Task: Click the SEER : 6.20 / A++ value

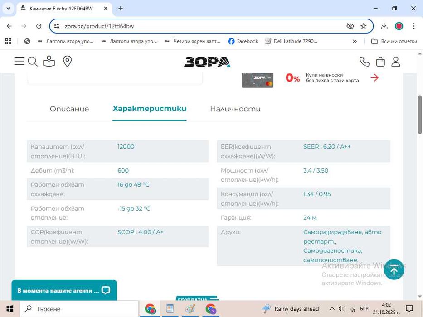Action: 327,147
